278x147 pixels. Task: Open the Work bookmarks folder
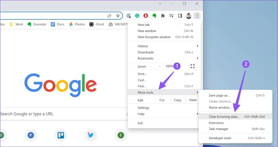[16, 24]
